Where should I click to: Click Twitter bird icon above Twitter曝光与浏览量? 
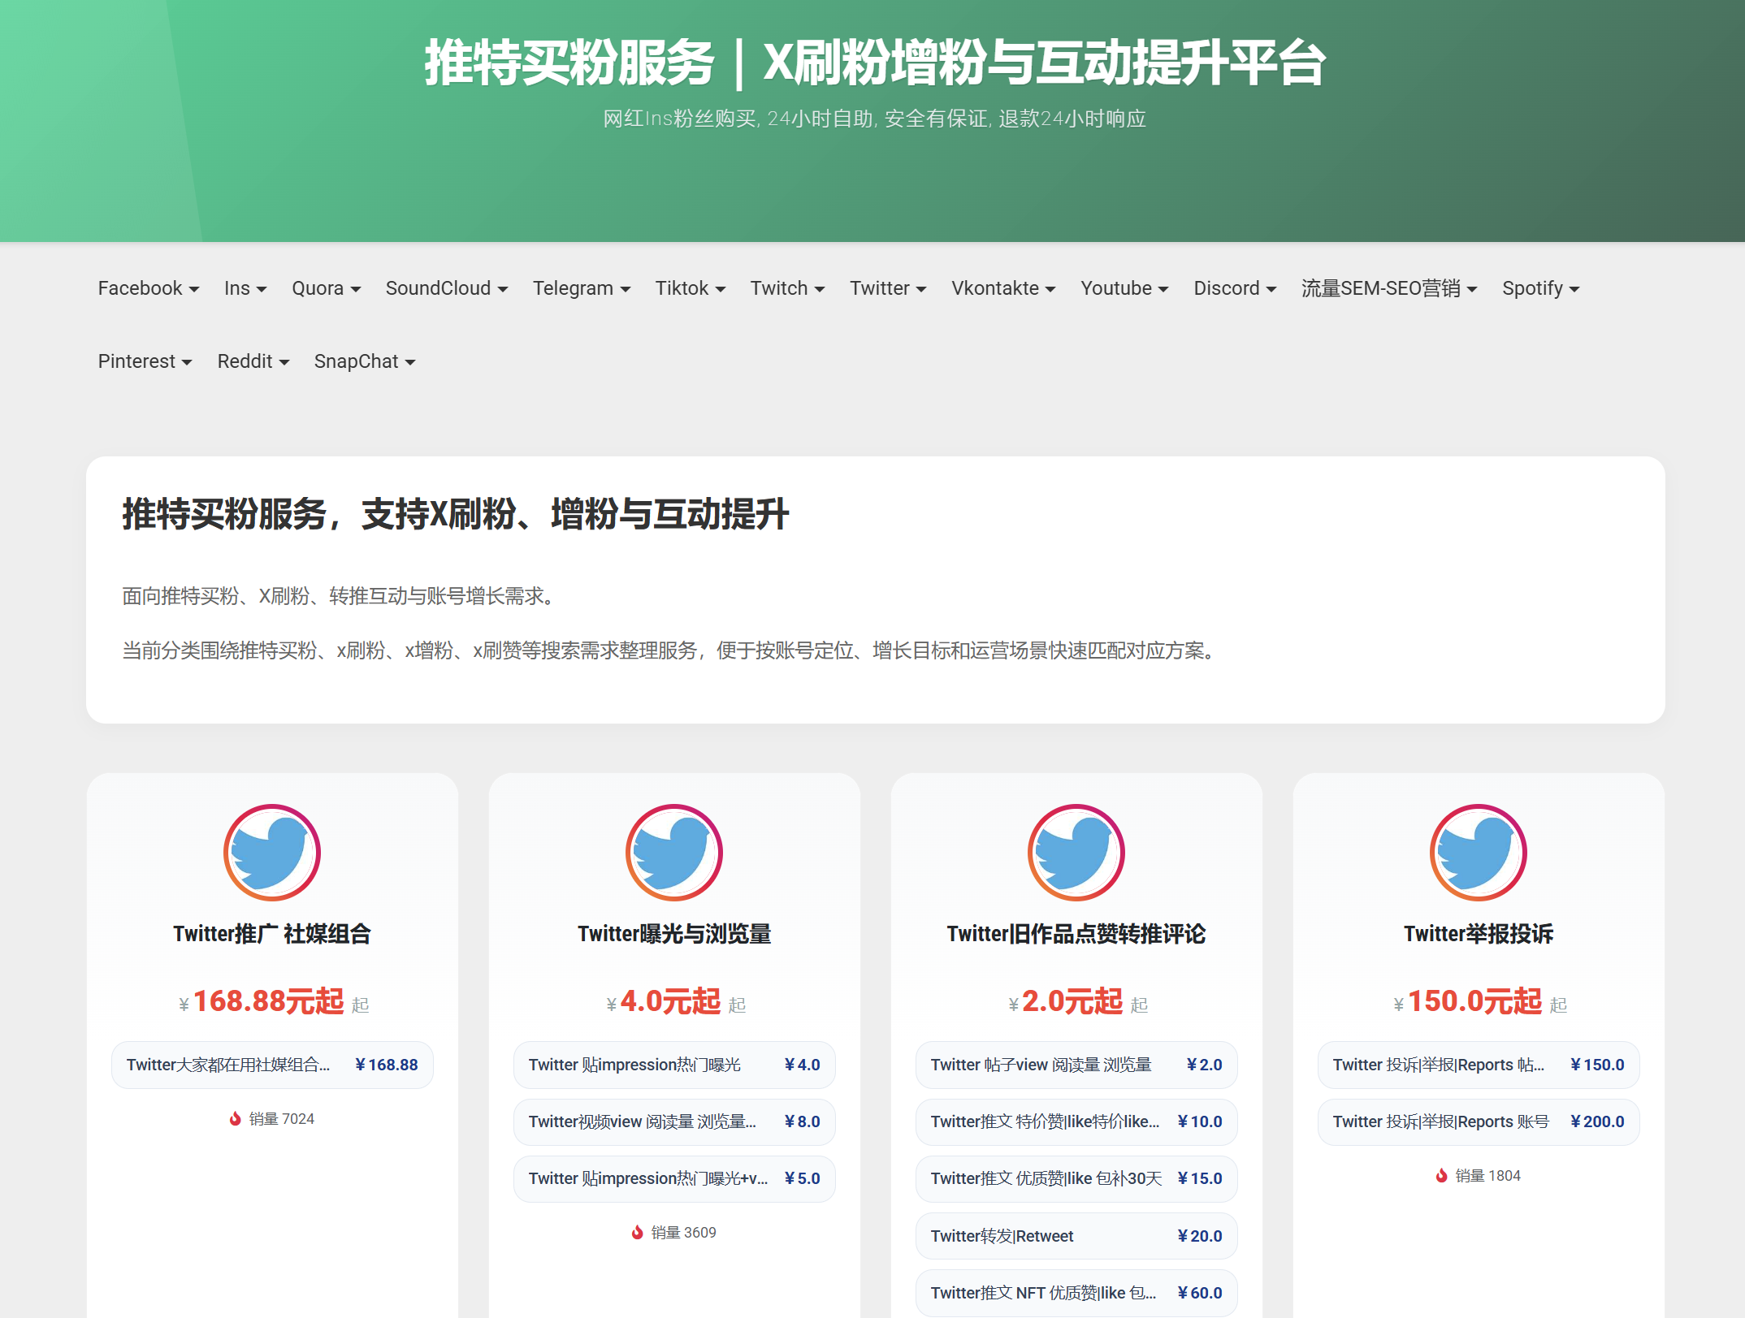coord(673,853)
